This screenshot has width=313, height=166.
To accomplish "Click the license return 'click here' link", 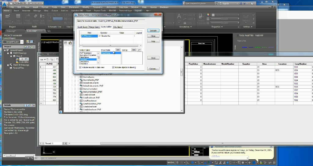I will 215,156.
